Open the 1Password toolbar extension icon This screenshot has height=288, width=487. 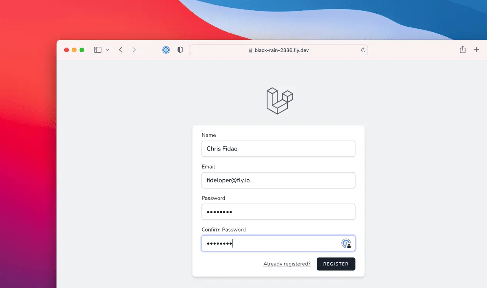coord(166,50)
